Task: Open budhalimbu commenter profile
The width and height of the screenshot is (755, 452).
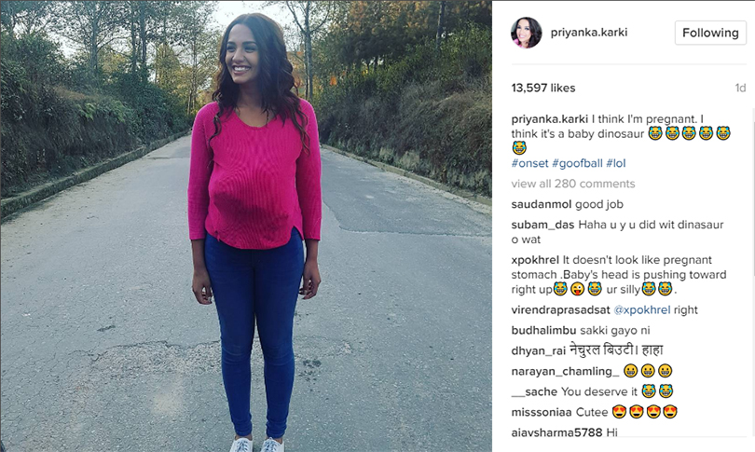Action: tap(543, 330)
